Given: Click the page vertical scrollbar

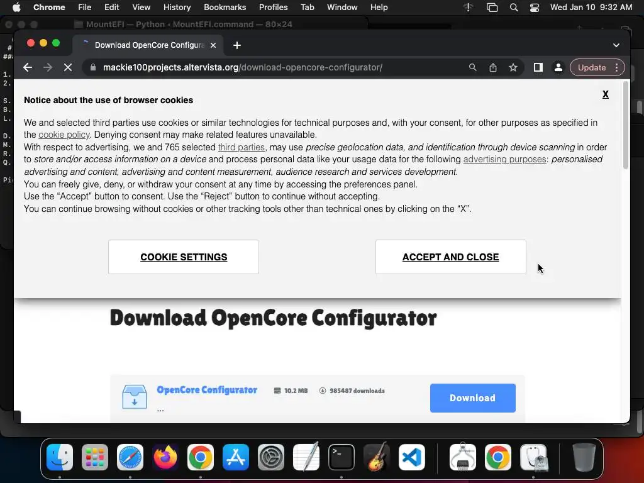Looking at the screenshot, I should pyautogui.click(x=626, y=125).
